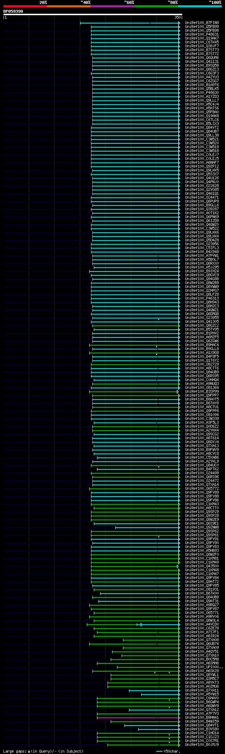Viewport: 225px width, 754px height.
Task: Click the UniRef100_Q6IZD9 label
Action: click(202, 221)
